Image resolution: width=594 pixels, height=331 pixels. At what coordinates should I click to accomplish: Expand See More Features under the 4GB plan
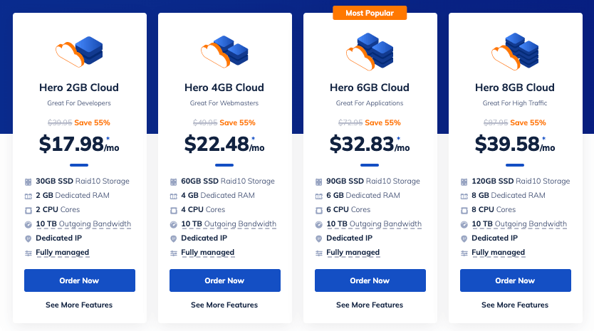point(224,305)
